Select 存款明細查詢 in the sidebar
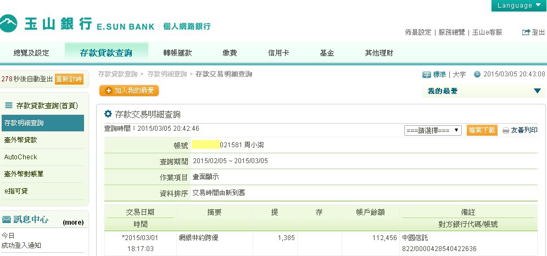 (x=42, y=123)
